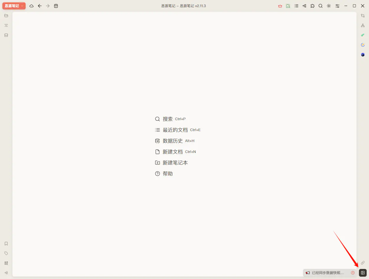Click the red help question mark in status bar

[x=353, y=273]
